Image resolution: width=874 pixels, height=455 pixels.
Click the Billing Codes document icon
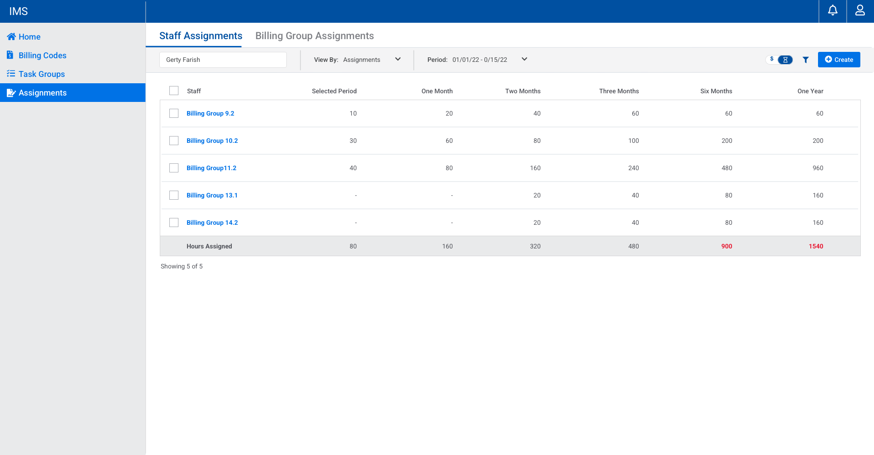[10, 55]
